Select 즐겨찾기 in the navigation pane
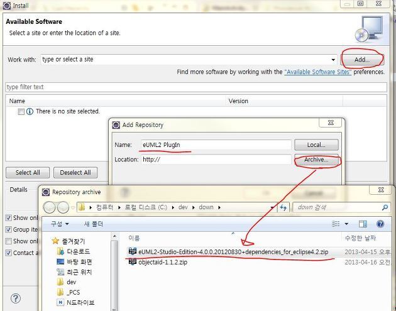This screenshot has height=311, width=396. (x=69, y=241)
